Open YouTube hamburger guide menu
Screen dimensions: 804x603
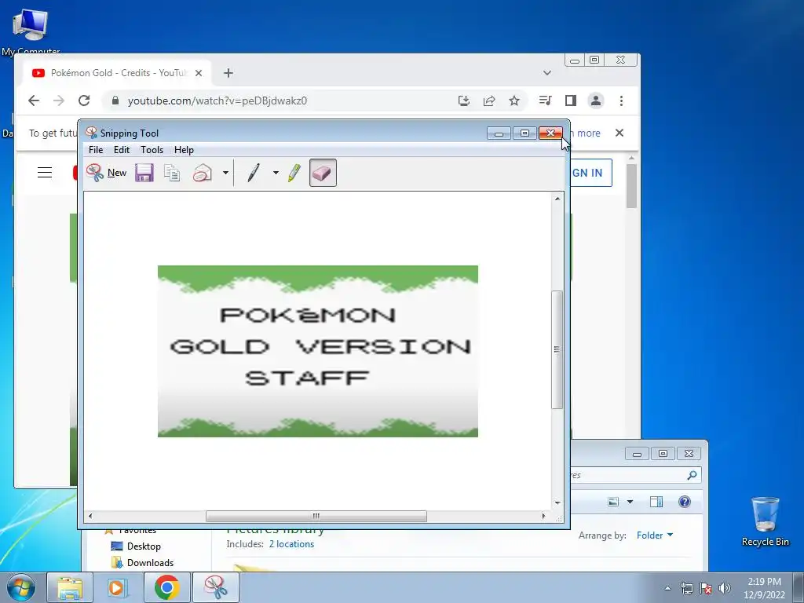tap(45, 172)
